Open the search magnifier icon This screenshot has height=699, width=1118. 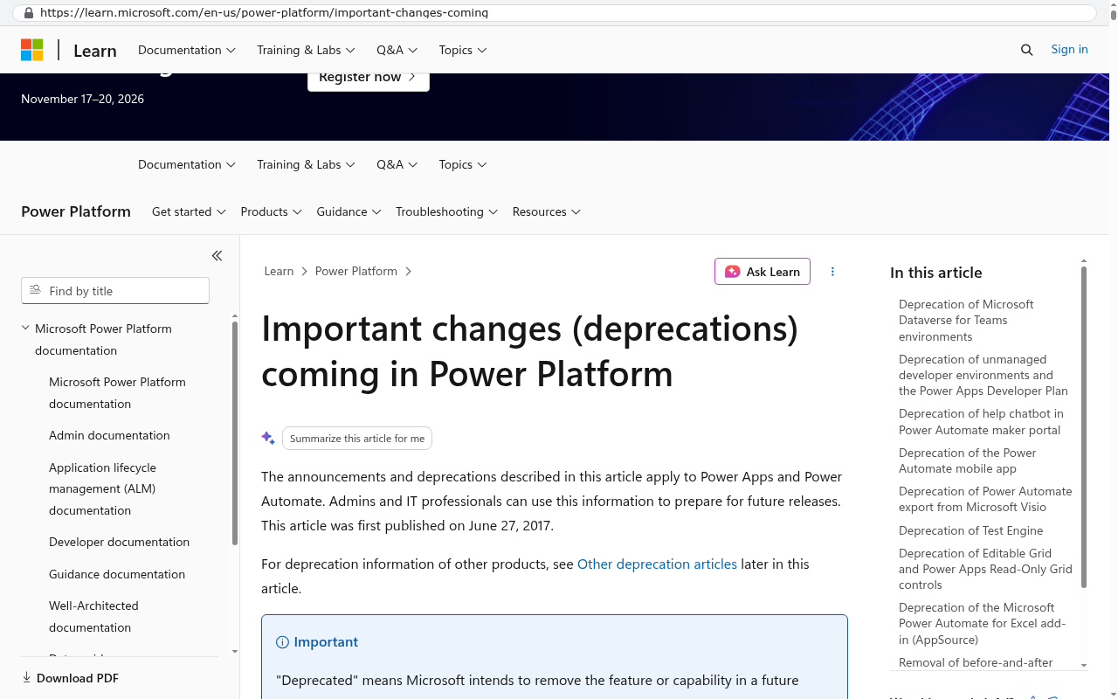(1027, 50)
